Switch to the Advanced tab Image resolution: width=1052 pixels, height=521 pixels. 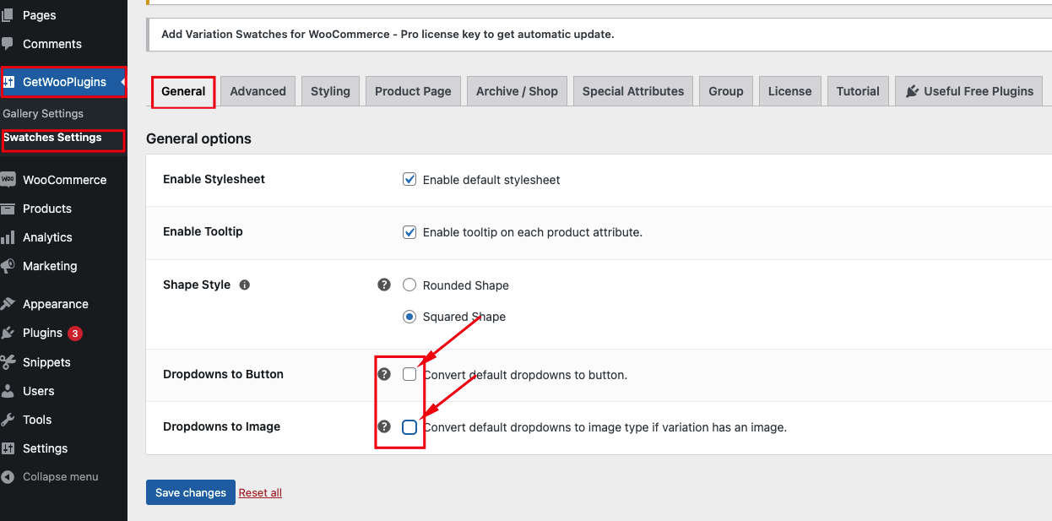click(258, 91)
